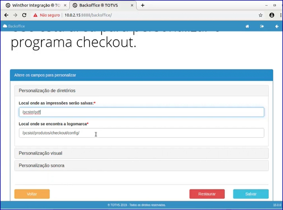
Task: Click the Não seguro label
Action: coord(50,15)
